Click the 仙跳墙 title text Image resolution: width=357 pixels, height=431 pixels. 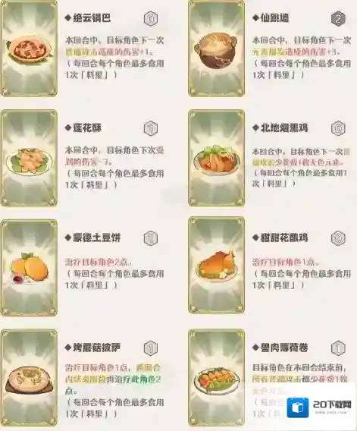(274, 18)
